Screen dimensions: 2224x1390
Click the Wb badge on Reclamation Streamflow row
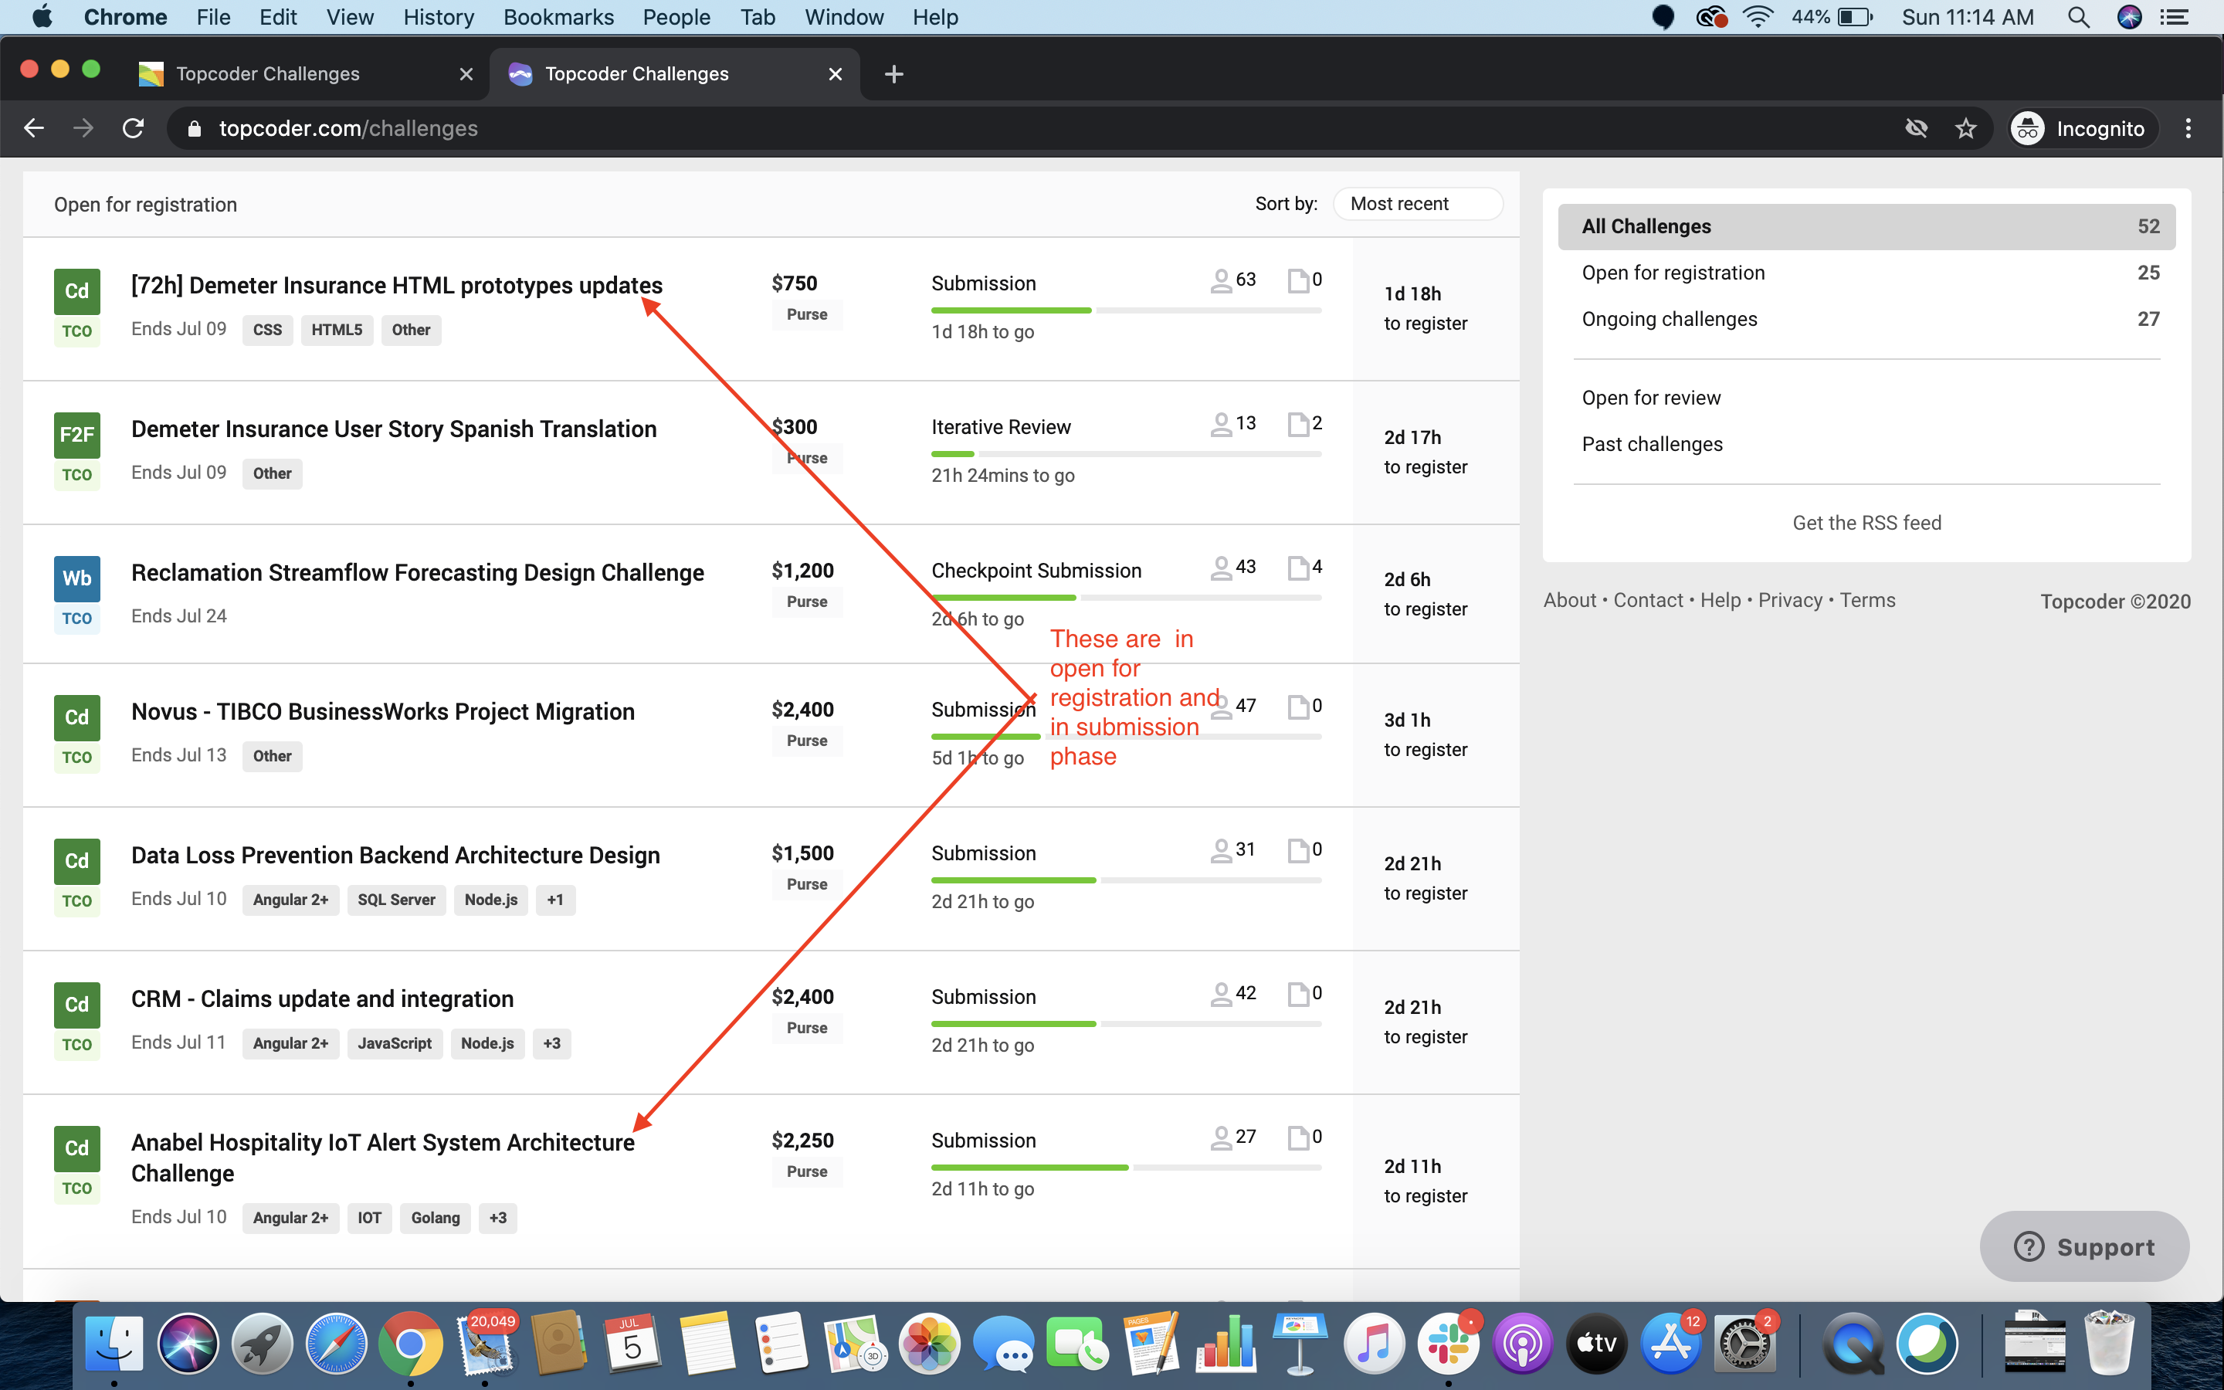coord(77,578)
